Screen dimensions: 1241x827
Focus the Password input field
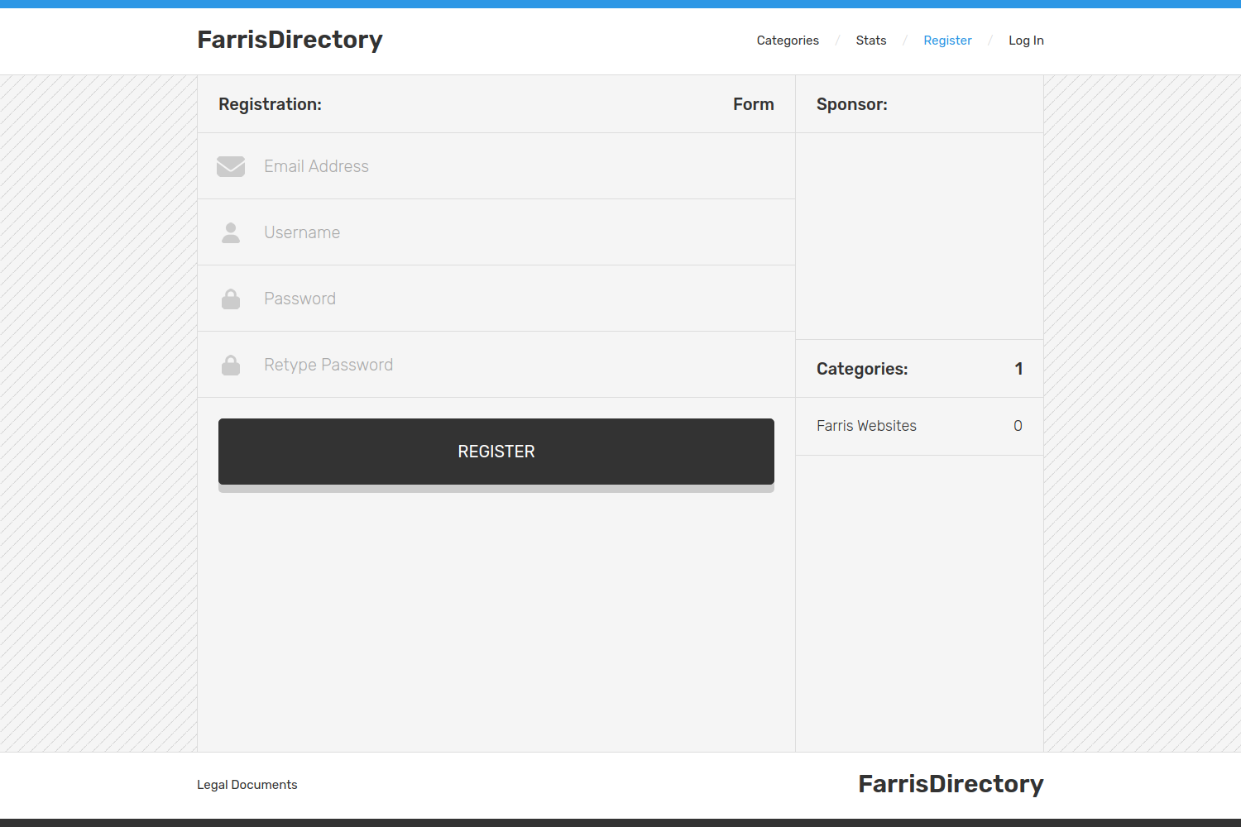click(x=496, y=299)
